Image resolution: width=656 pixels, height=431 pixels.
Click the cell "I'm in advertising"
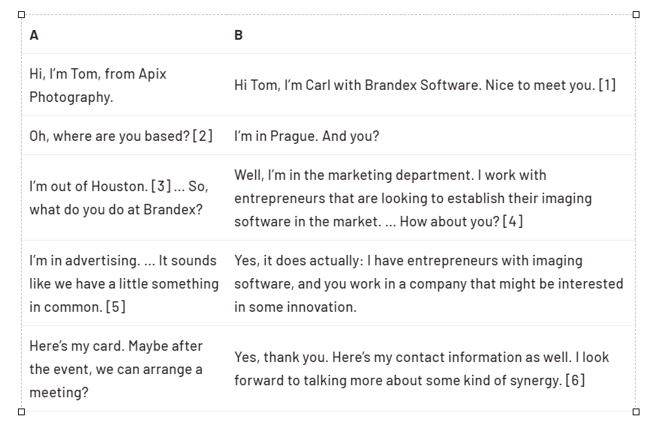tap(124, 283)
